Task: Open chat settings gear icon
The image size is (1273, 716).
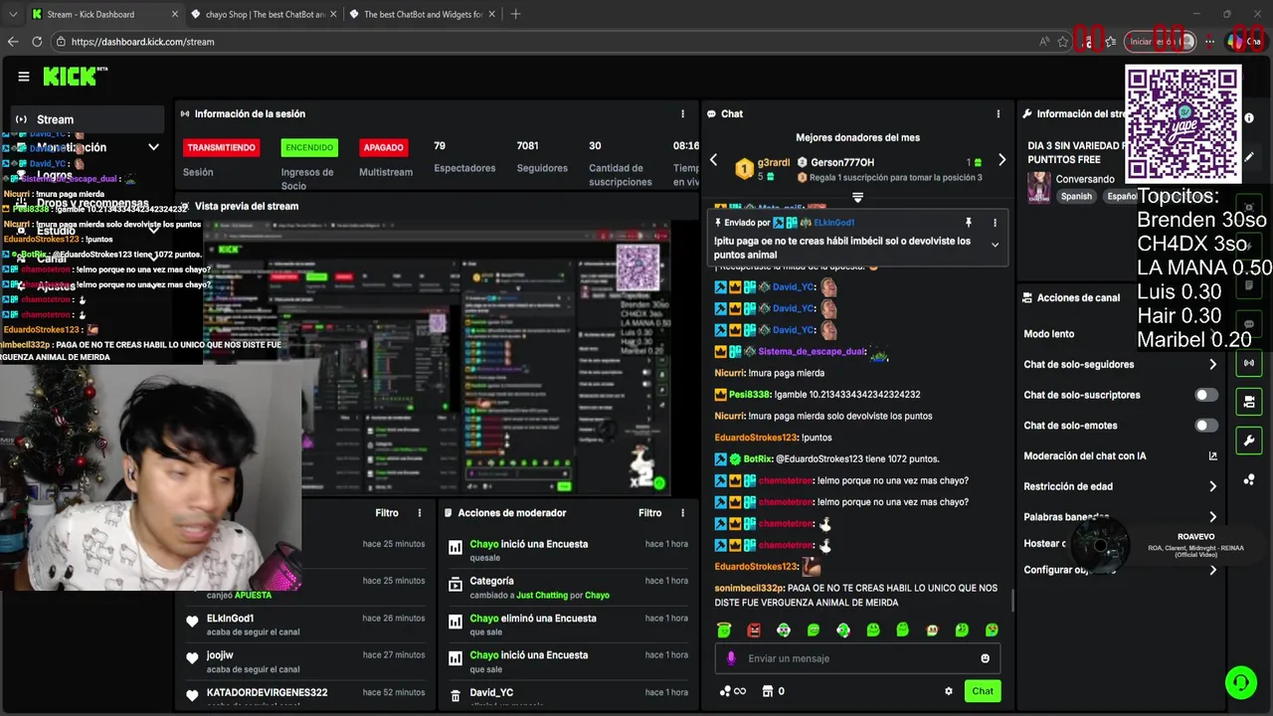Action: [949, 691]
